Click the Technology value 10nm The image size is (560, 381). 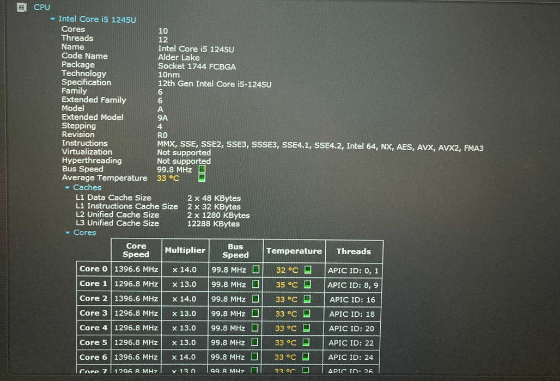[x=168, y=75]
